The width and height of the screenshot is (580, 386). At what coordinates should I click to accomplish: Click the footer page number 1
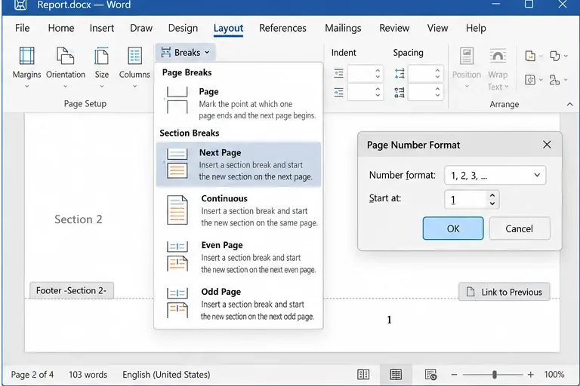(x=389, y=320)
